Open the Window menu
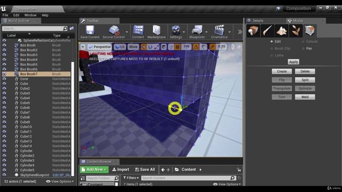Image resolution: width=342 pixels, height=192 pixels. pos(30,15)
